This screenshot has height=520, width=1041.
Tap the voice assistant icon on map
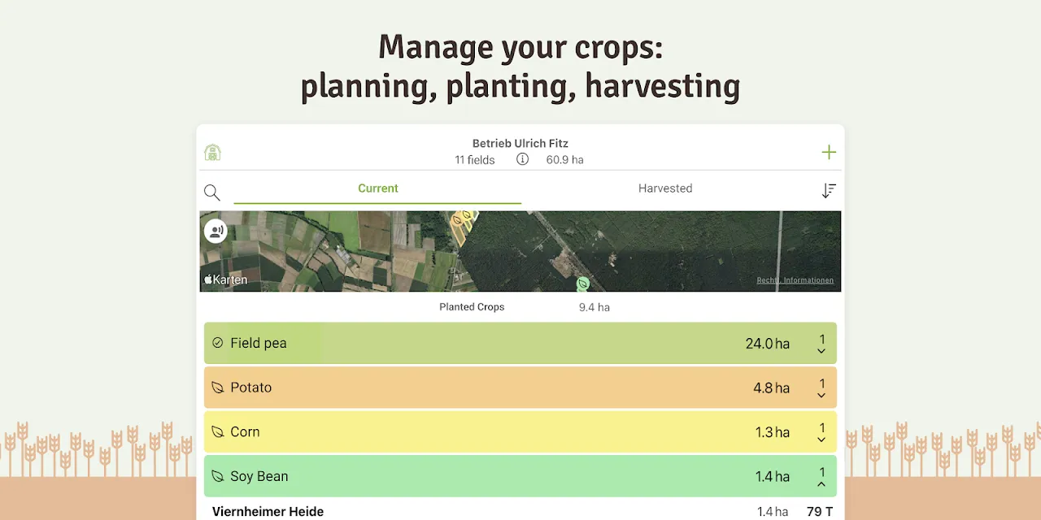coord(216,231)
